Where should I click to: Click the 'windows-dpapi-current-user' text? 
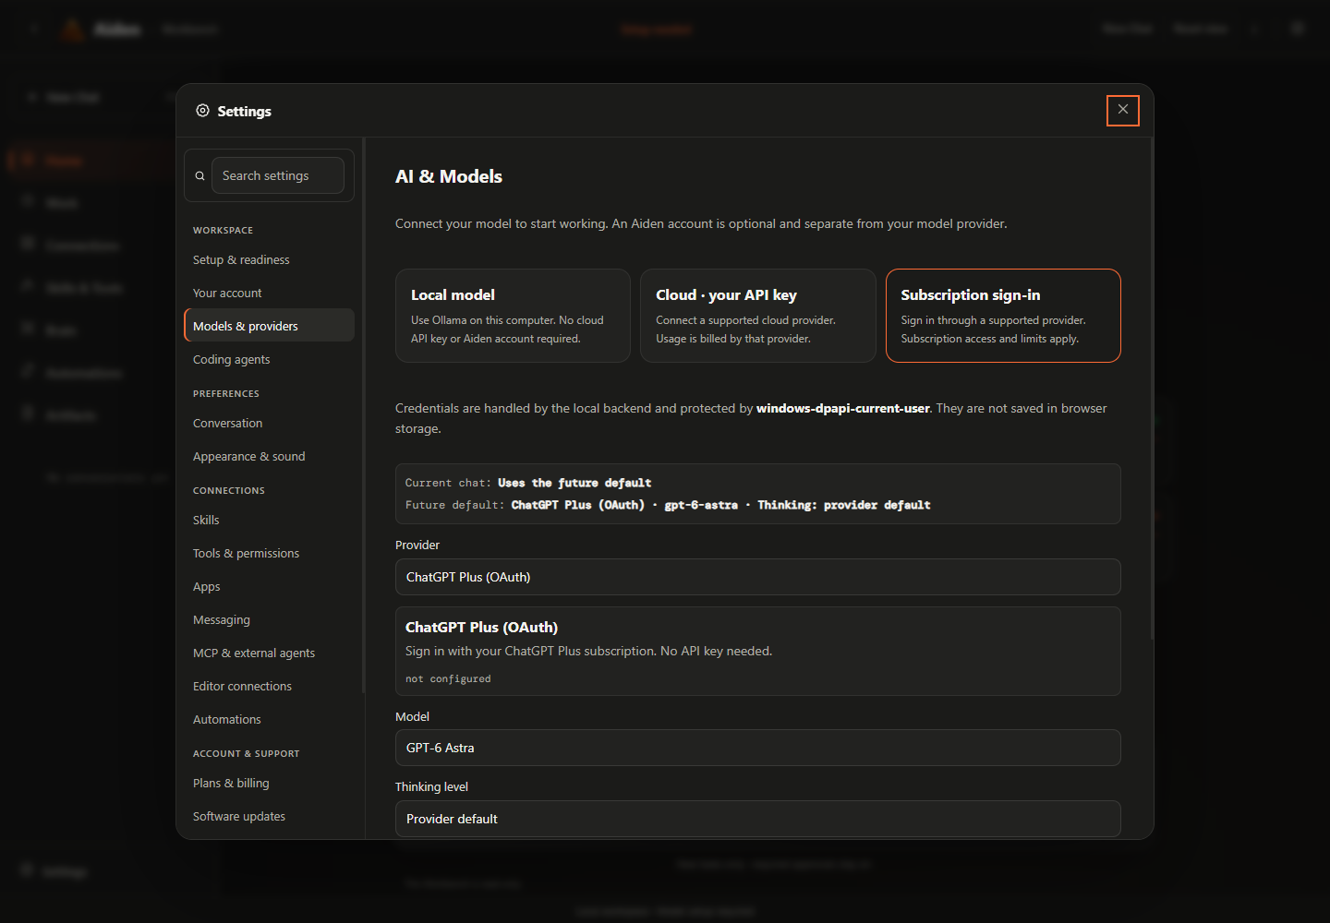(x=843, y=409)
